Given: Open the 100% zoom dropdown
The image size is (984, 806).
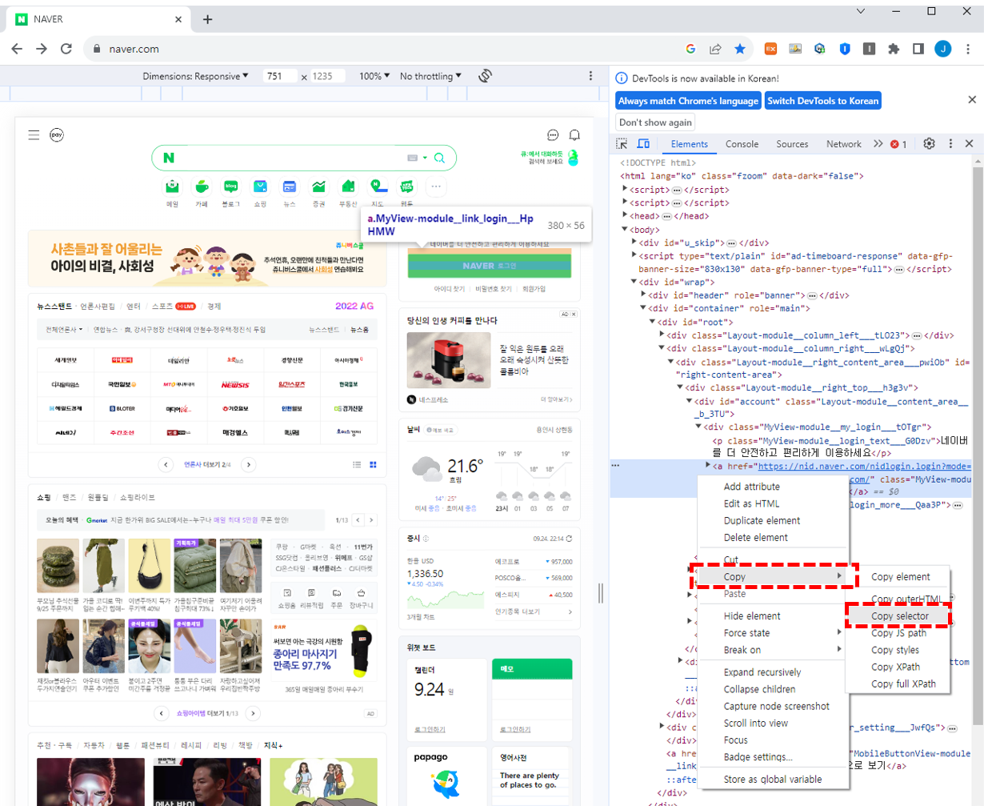Looking at the screenshot, I should (x=374, y=76).
